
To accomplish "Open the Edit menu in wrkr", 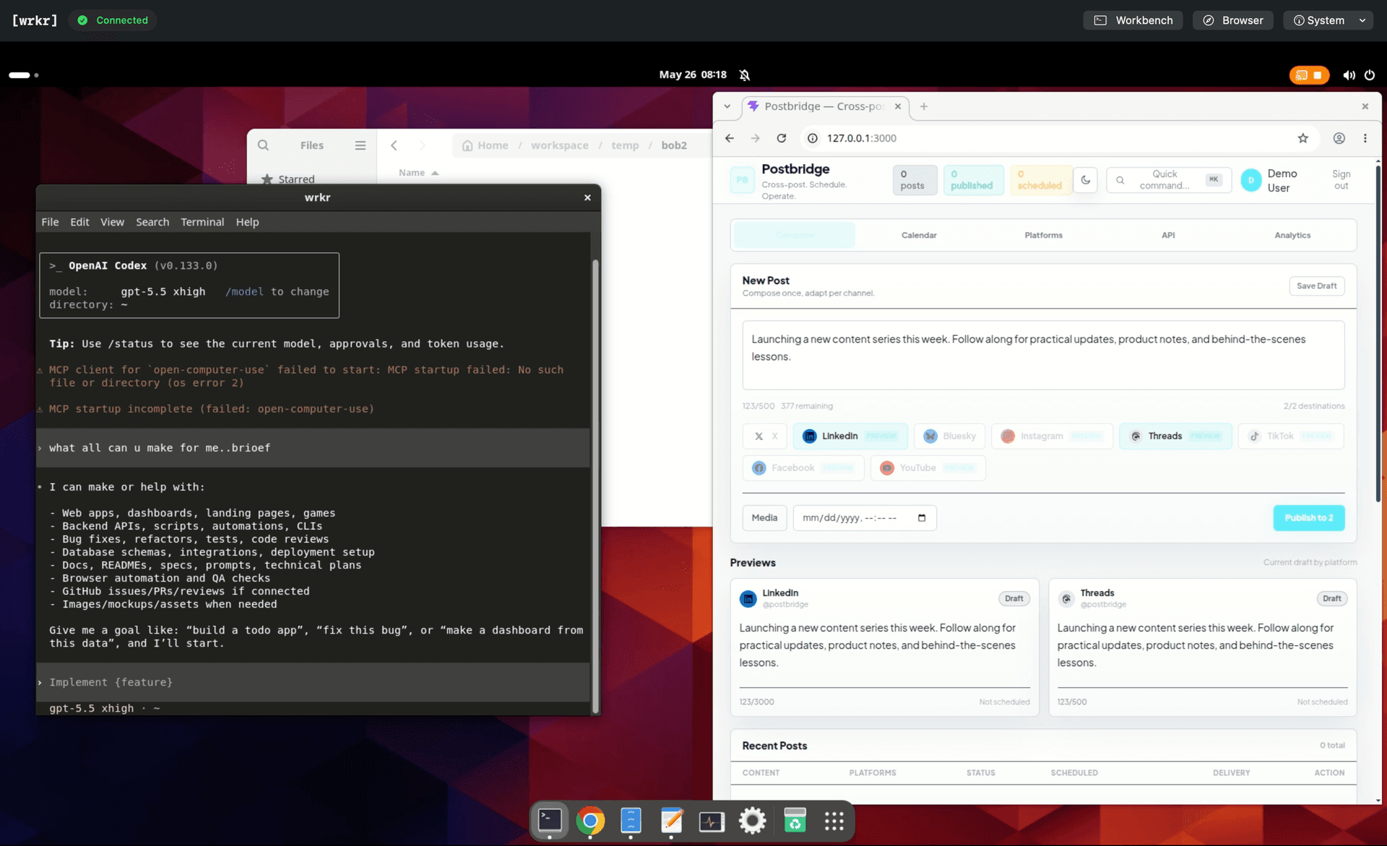I will point(79,223).
